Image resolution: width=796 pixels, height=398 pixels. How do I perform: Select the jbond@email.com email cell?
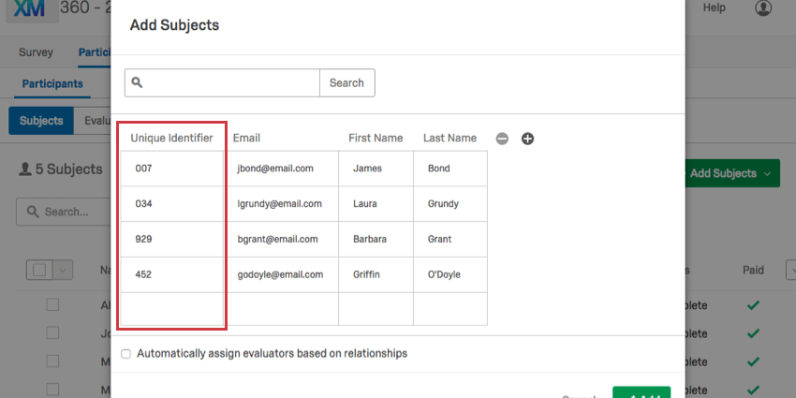coord(282,169)
